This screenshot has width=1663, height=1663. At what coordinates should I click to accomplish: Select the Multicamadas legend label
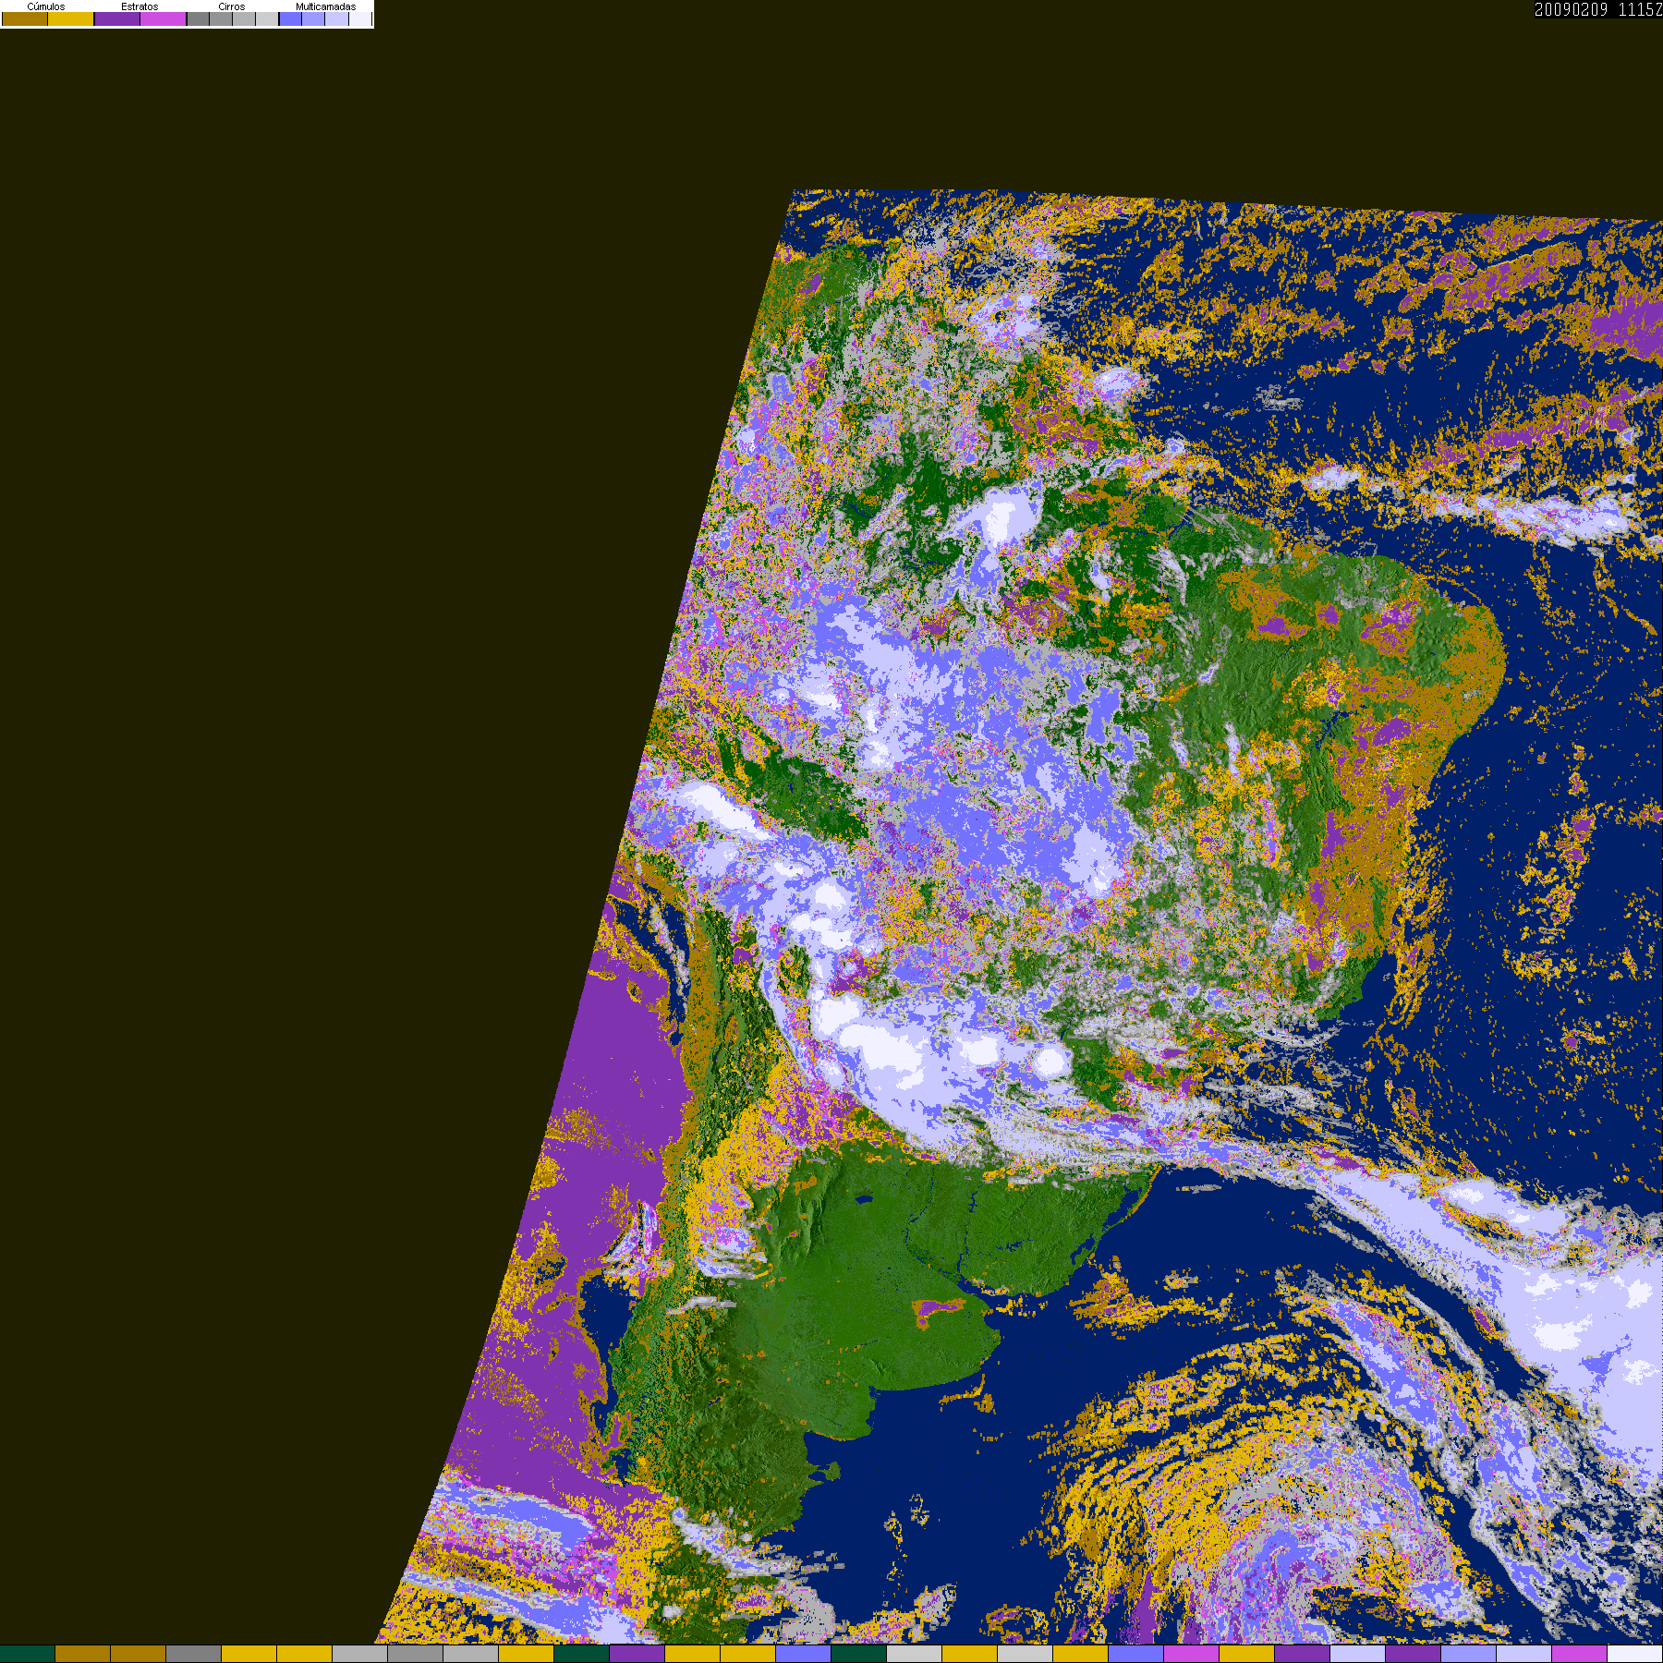[x=325, y=6]
